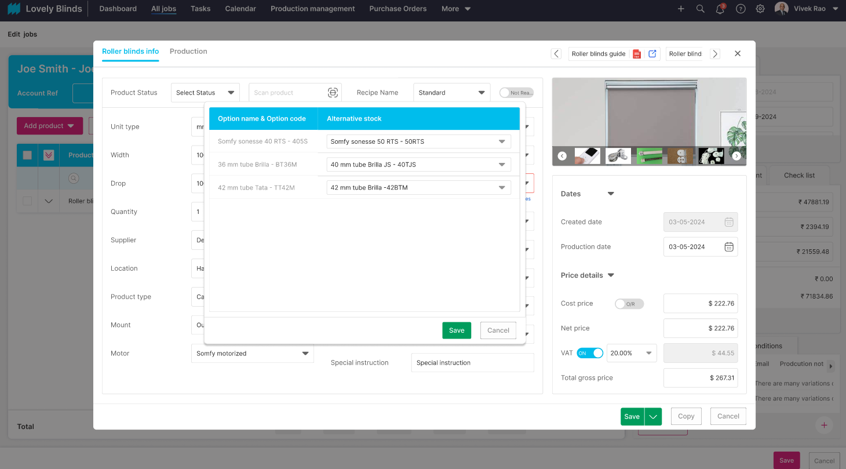Image resolution: width=846 pixels, height=469 pixels.
Task: Select the first blind thumbnail image
Action: point(587,156)
